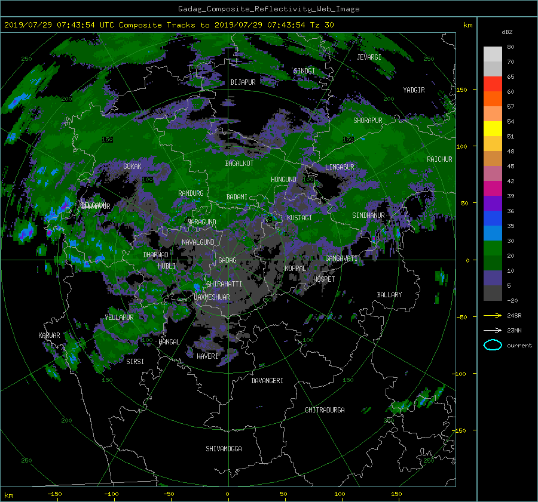Choose the dark gray -20 to 5 dBZ swatch
The height and width of the screenshot is (502, 538).
[x=493, y=293]
